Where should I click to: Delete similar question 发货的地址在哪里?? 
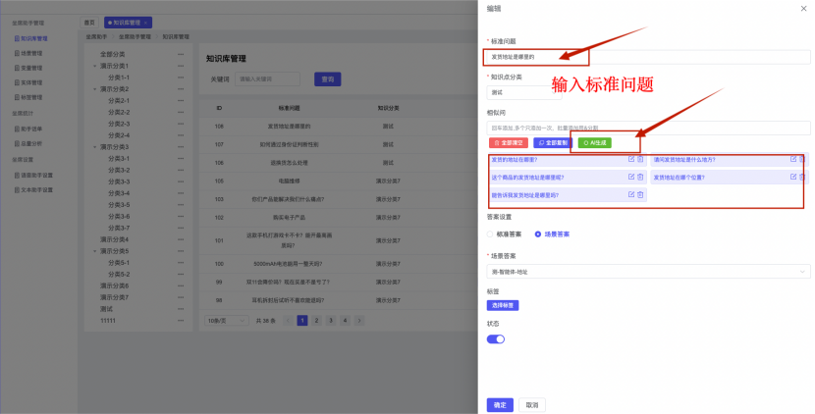[640, 159]
